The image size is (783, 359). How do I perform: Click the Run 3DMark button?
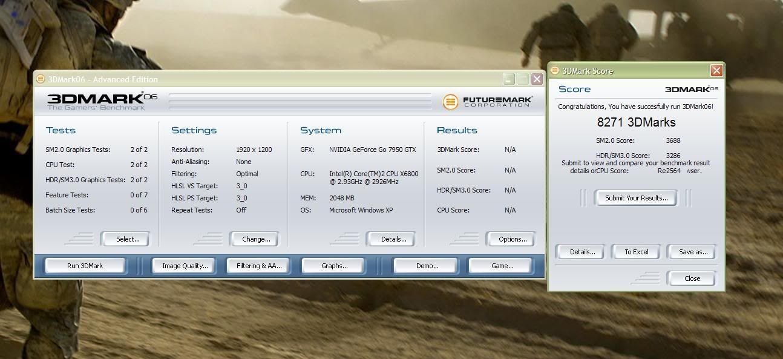pyautogui.click(x=85, y=266)
